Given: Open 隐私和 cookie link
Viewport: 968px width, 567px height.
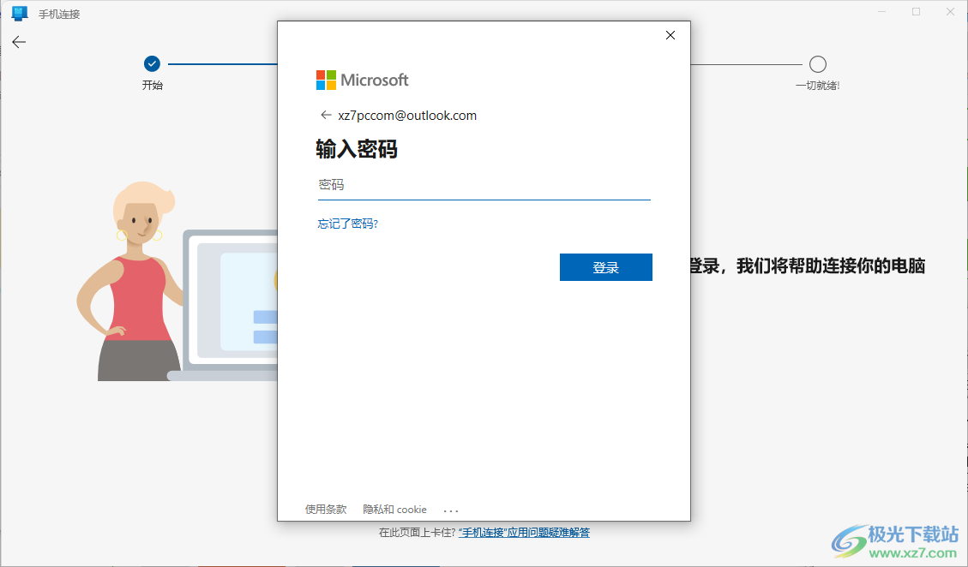Looking at the screenshot, I should click(x=394, y=510).
